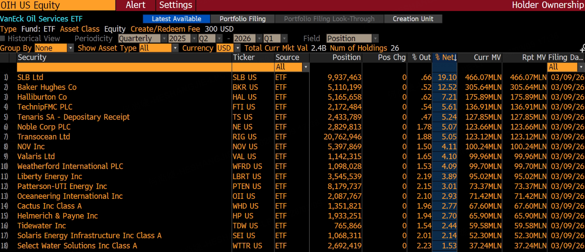The width and height of the screenshot is (585, 252).
Task: Open the Settings menu
Action: point(175,5)
